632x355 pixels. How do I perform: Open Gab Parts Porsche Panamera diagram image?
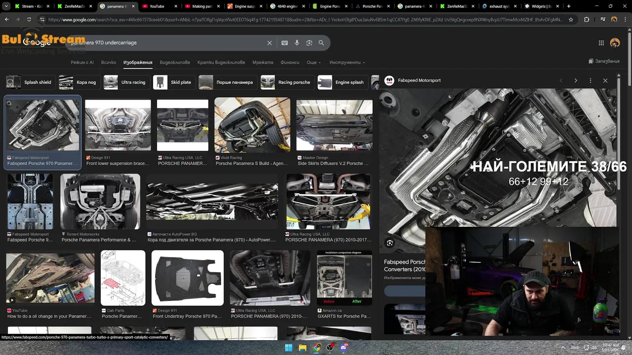pyautogui.click(x=123, y=278)
